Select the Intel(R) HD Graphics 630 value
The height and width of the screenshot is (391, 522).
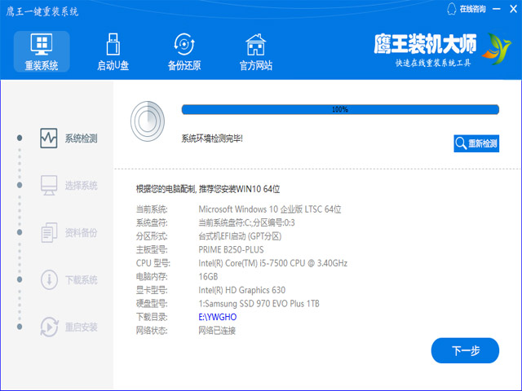(241, 290)
